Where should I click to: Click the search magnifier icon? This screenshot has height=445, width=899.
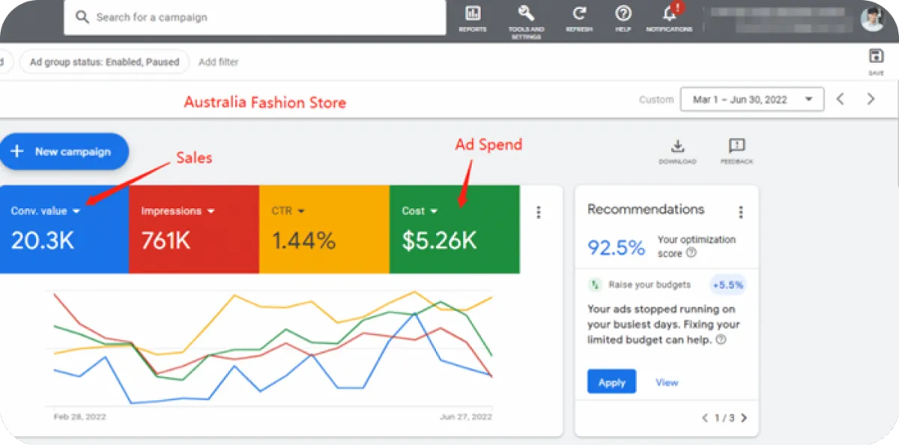point(82,17)
